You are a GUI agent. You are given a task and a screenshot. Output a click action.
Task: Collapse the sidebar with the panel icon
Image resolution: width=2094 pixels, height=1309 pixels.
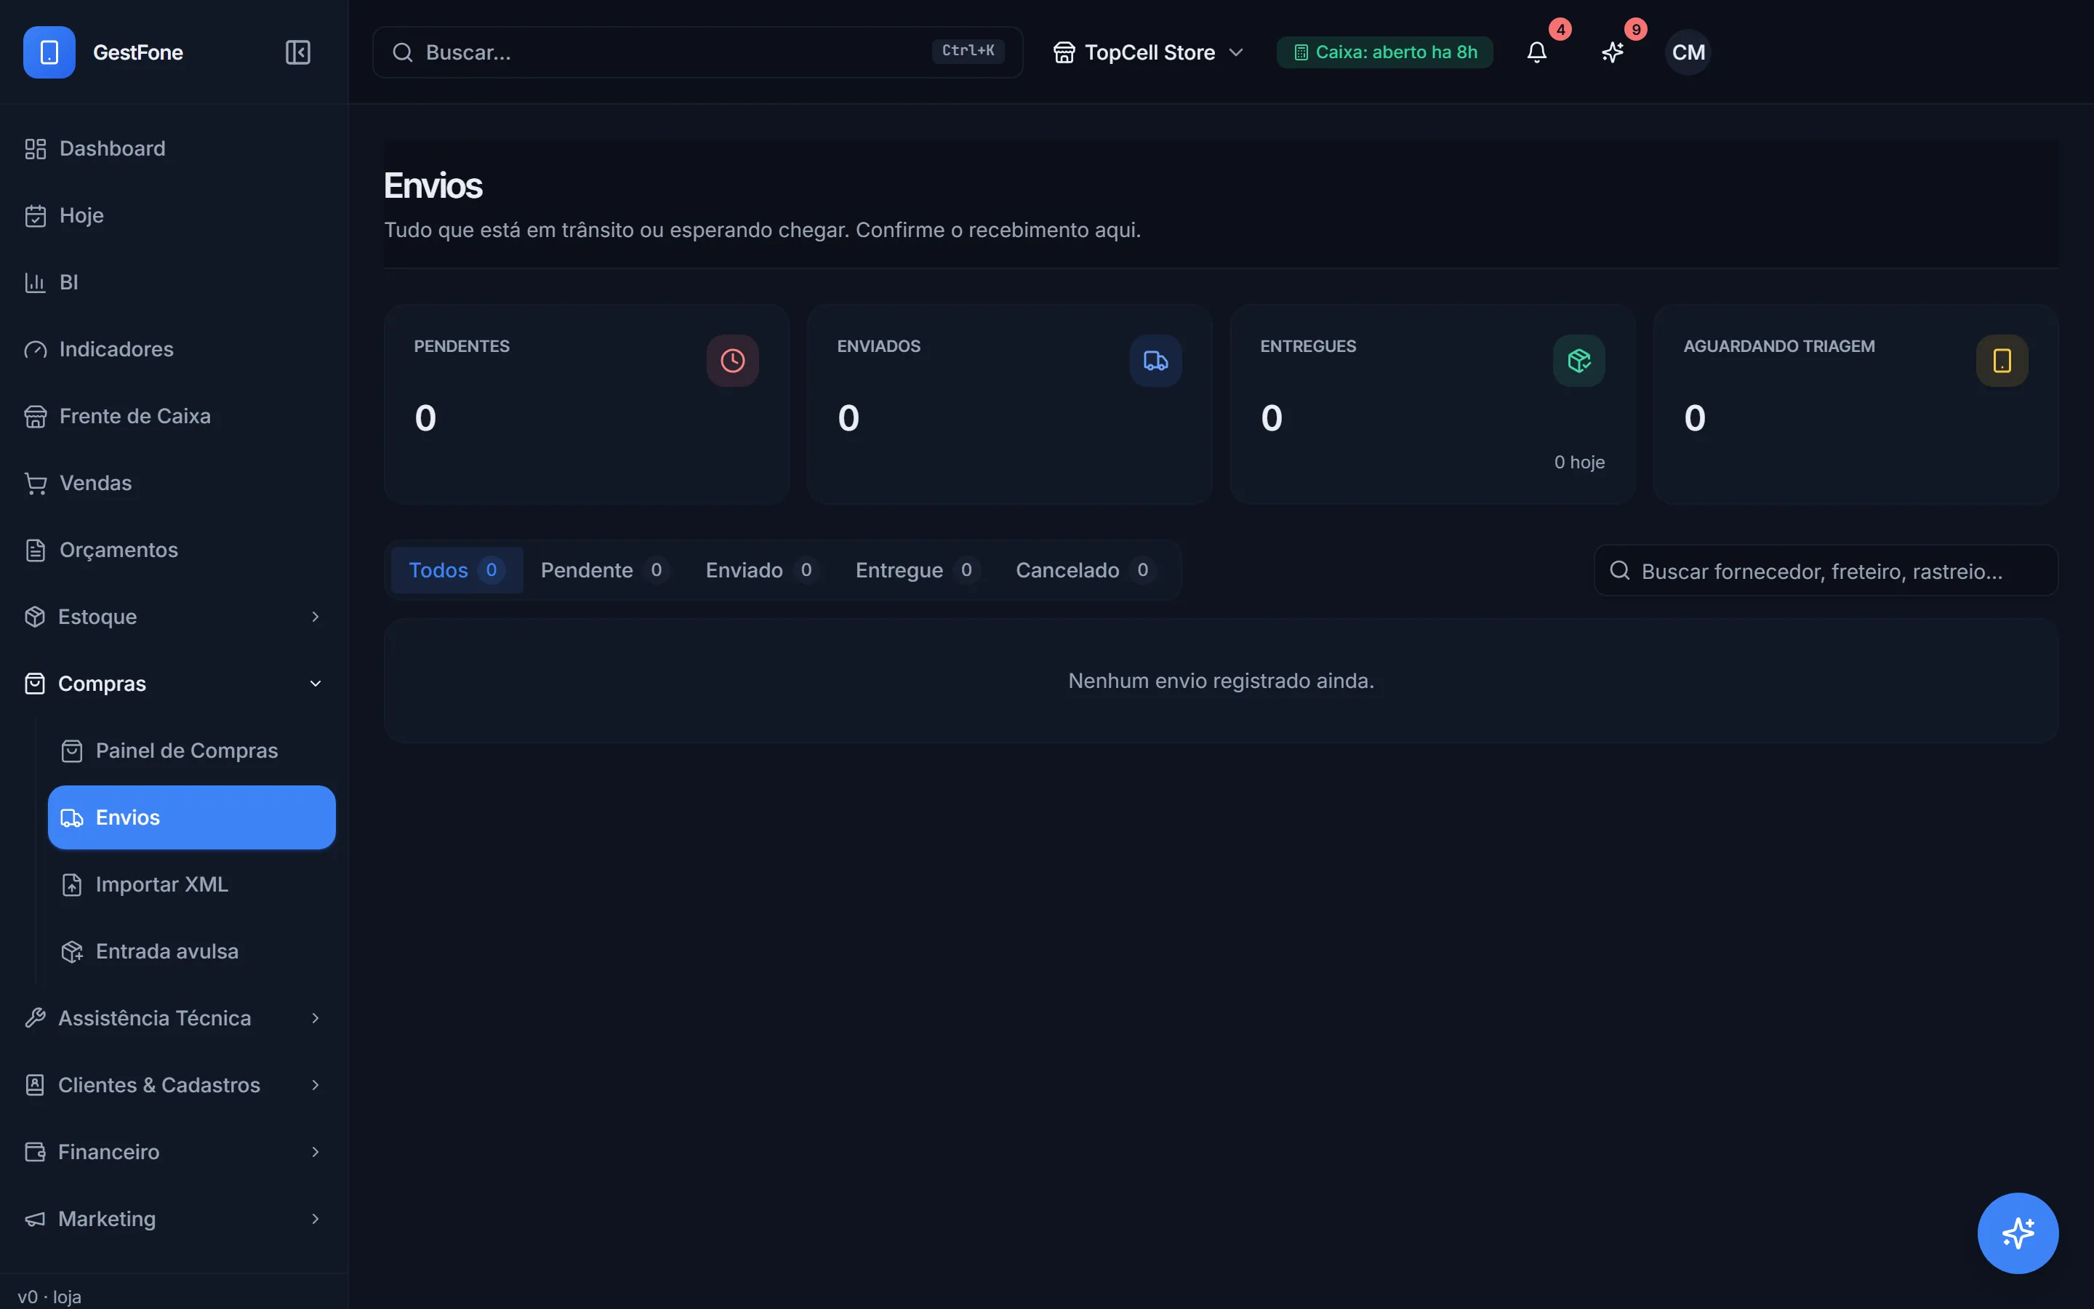tap(297, 52)
